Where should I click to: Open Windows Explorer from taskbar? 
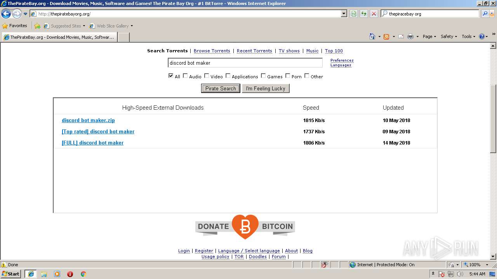(x=44, y=274)
